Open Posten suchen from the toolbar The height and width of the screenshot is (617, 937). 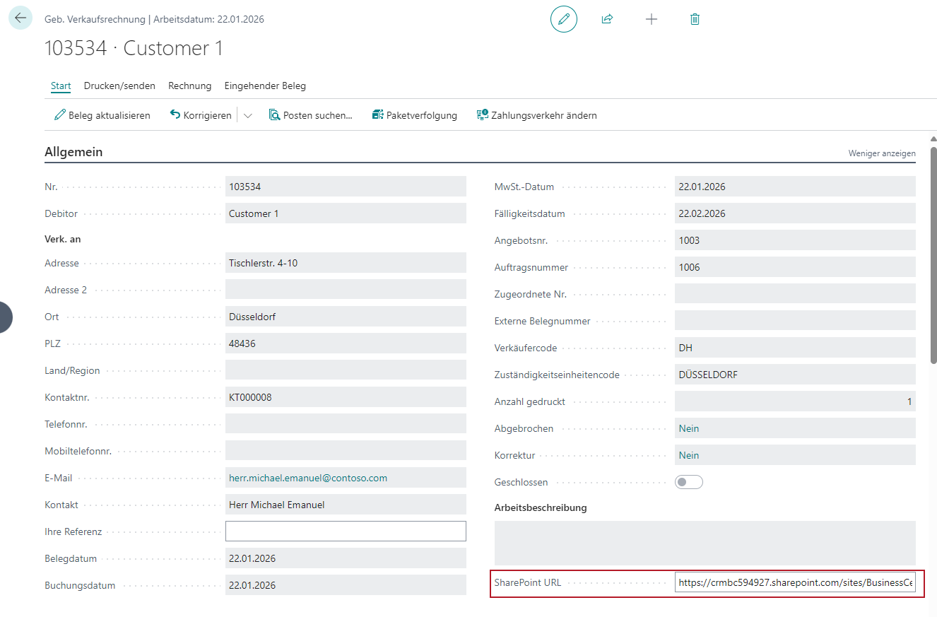312,114
